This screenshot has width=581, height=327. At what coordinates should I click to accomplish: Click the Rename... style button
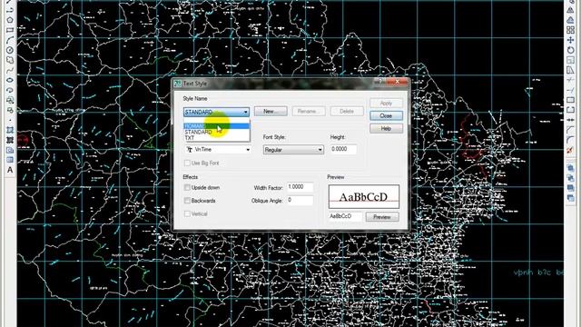[x=309, y=111]
